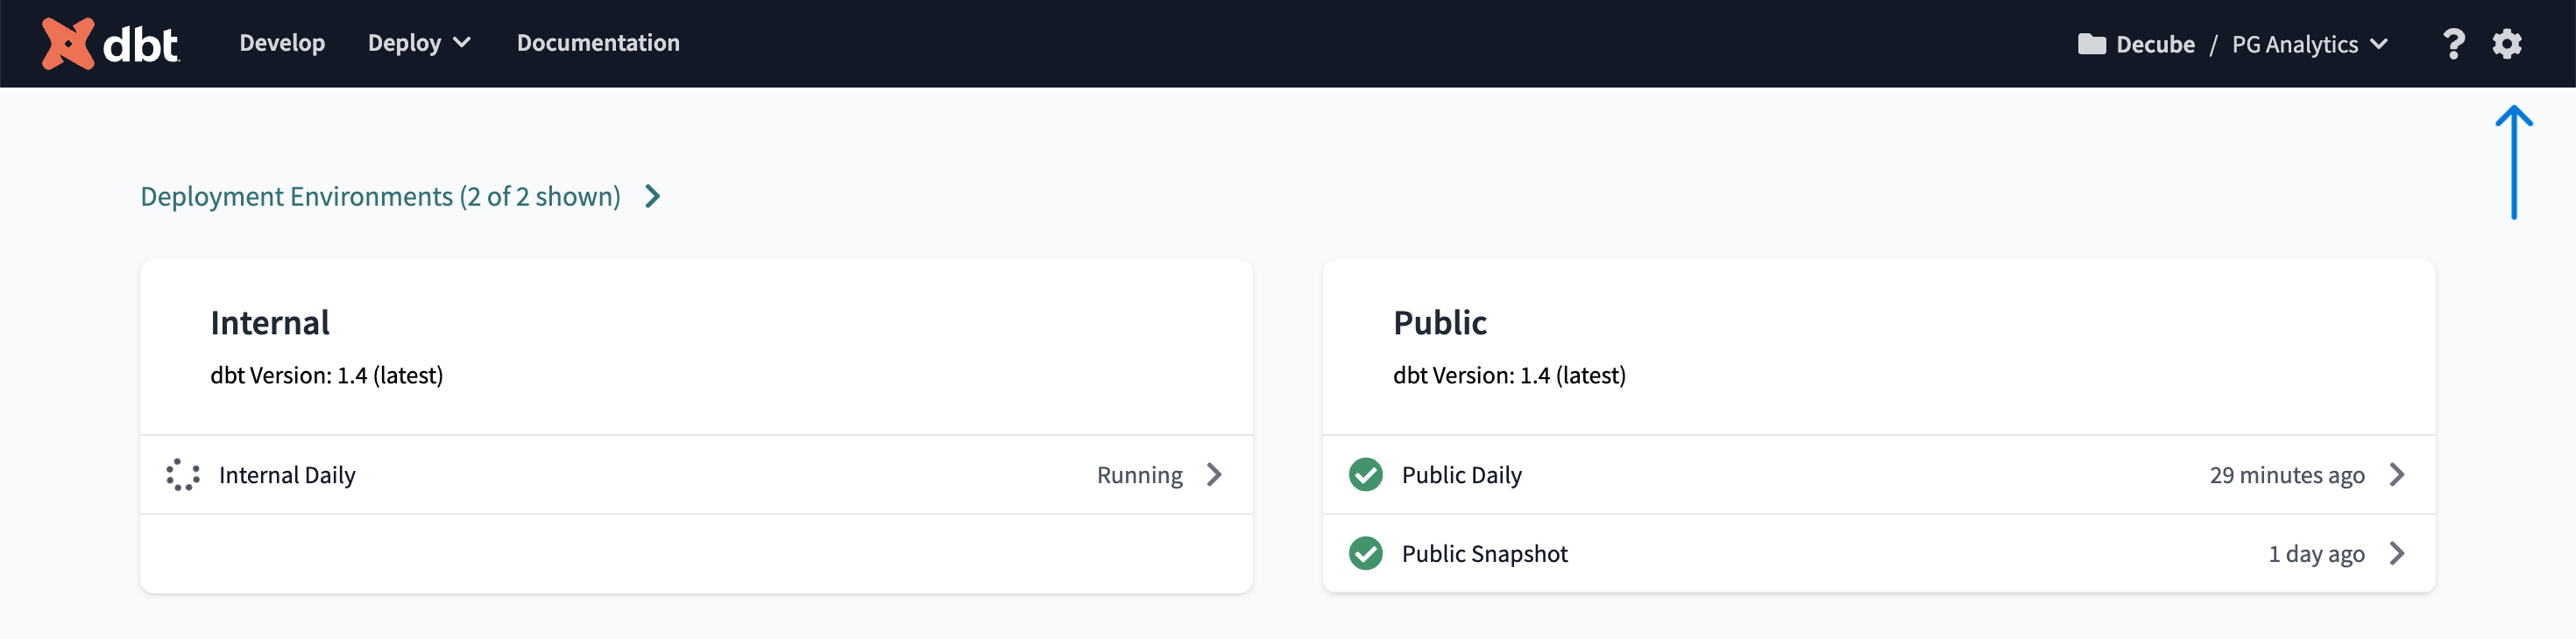This screenshot has width=2576, height=639.
Task: Select the Decube account name
Action: [2155, 44]
